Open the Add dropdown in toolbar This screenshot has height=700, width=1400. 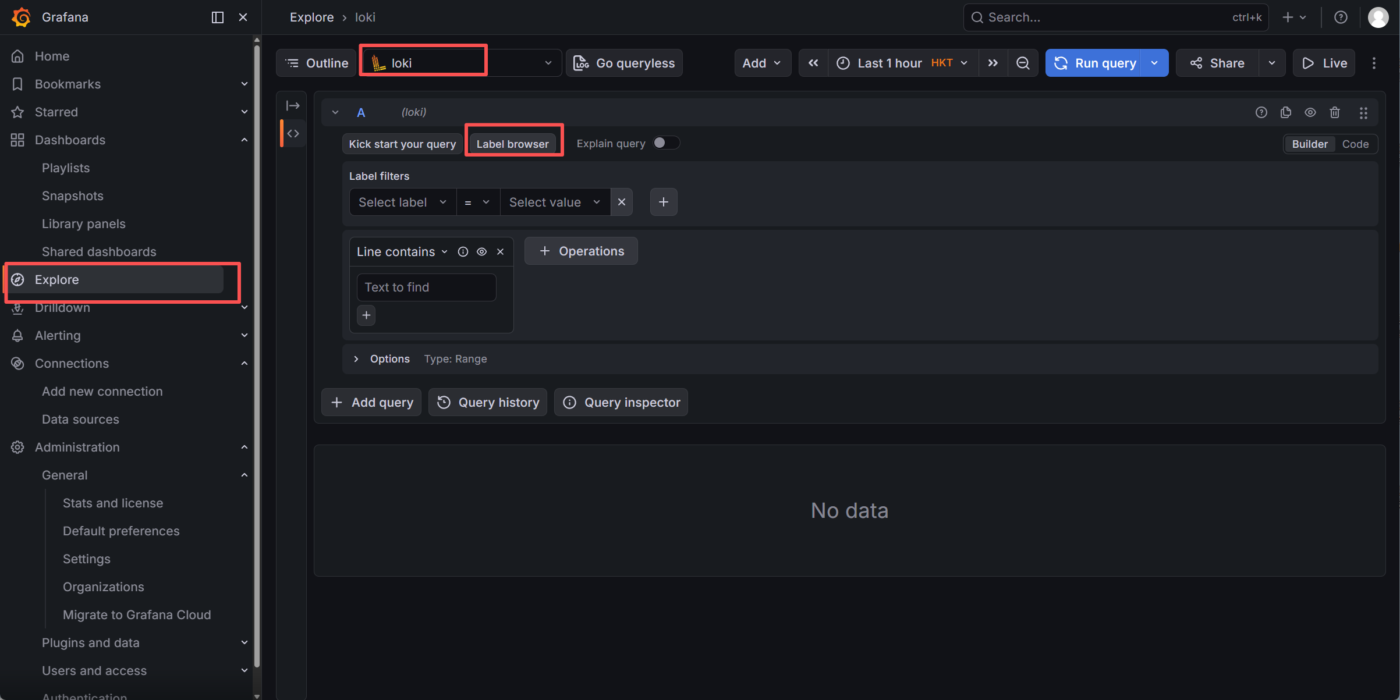pyautogui.click(x=763, y=63)
